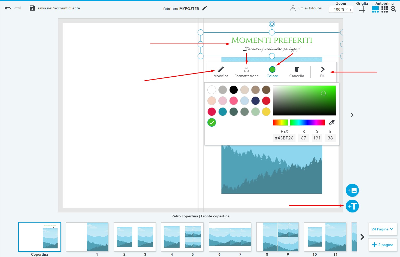The height and width of the screenshot is (257, 400).
Task: Decrease zoom with the minus button
Action: coord(331,10)
